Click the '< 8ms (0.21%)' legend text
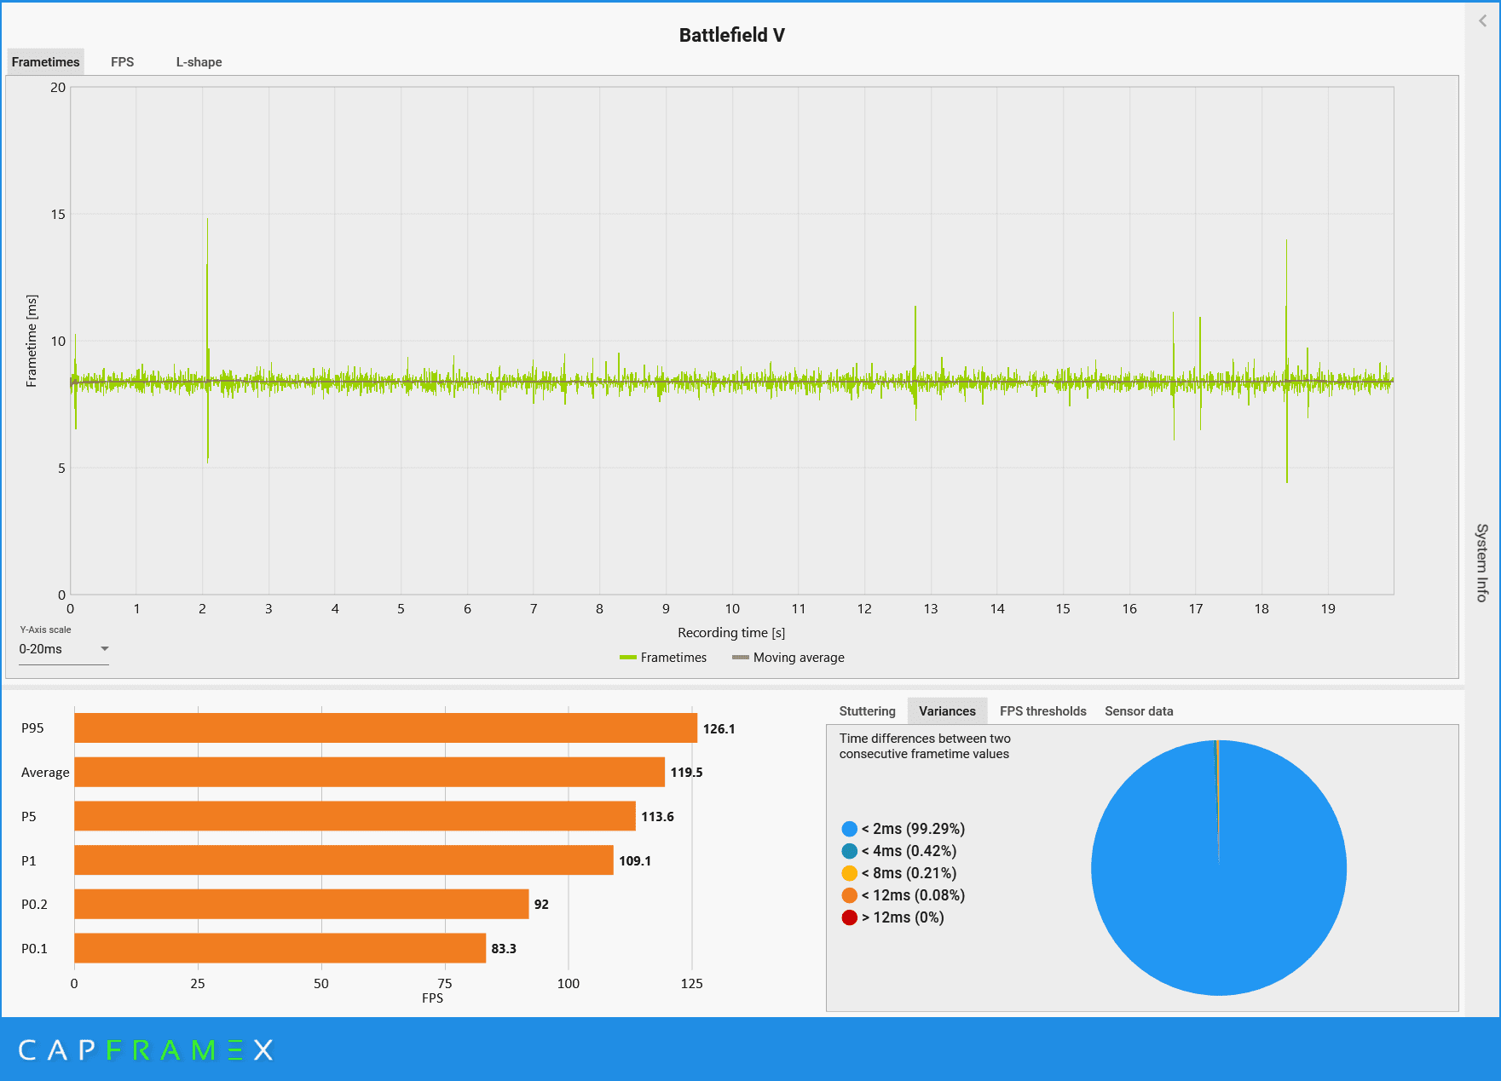Image resolution: width=1501 pixels, height=1081 pixels. [909, 873]
